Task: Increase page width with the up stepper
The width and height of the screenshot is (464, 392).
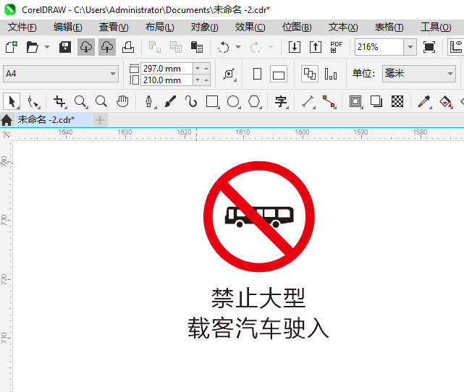Action: coord(206,68)
